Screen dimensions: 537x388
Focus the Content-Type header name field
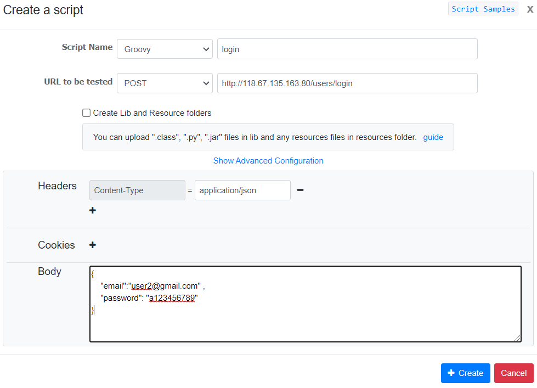137,190
